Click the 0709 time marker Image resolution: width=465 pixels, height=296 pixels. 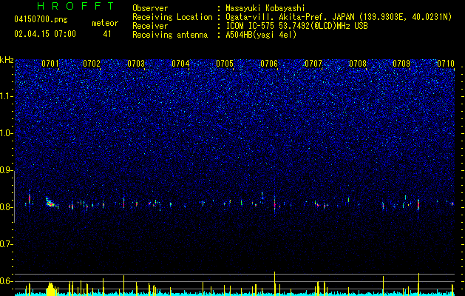(x=401, y=64)
